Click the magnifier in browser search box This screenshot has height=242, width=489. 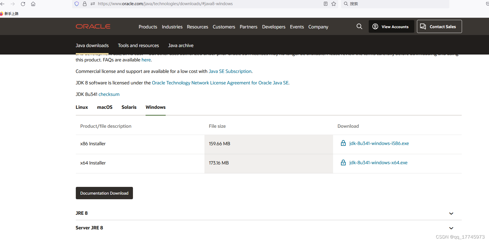point(346,4)
